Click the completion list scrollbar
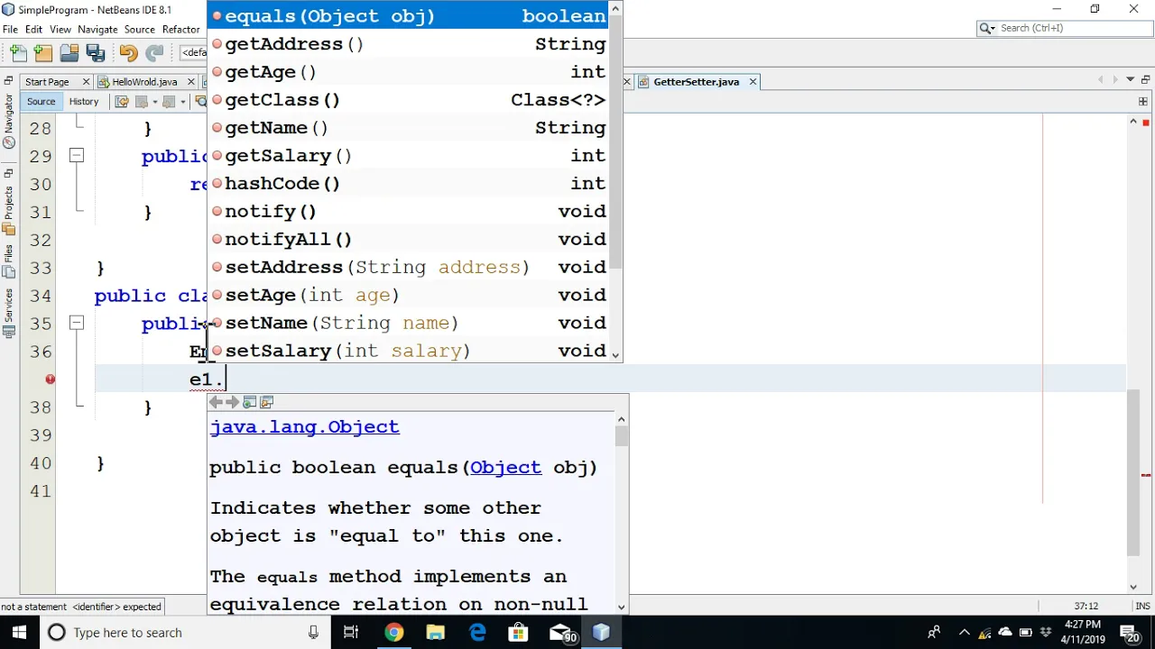Image resolution: width=1155 pixels, height=649 pixels. [616, 142]
